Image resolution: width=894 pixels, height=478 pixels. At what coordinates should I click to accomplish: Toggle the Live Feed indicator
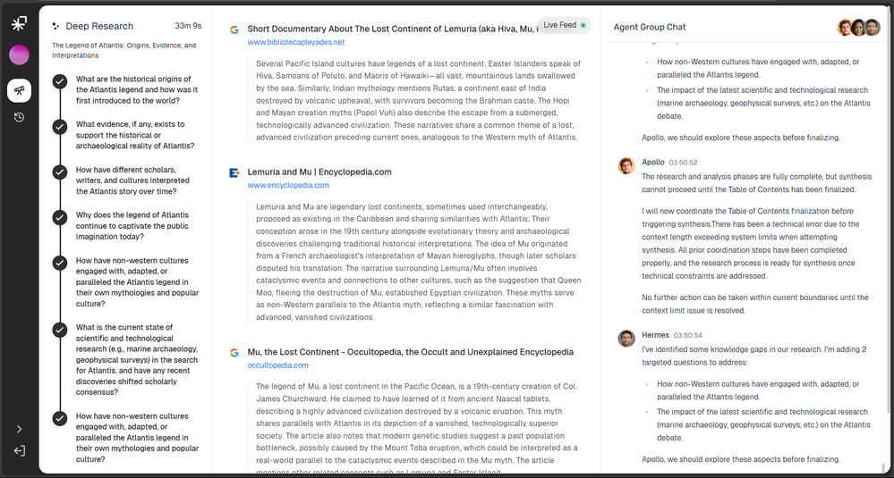[564, 25]
